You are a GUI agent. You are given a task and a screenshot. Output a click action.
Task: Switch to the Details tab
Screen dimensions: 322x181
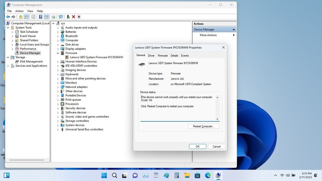click(174, 55)
